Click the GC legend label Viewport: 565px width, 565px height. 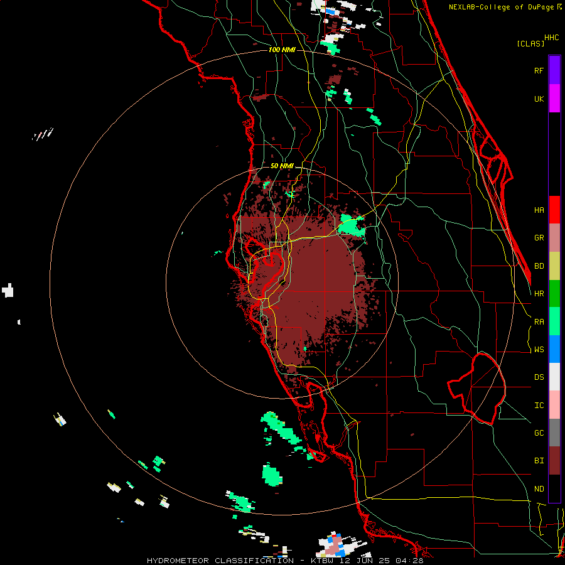tap(539, 433)
